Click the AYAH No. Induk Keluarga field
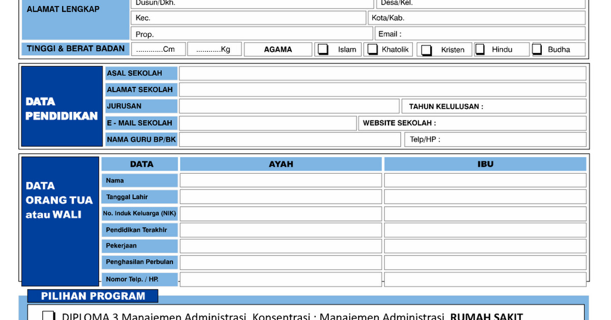 281,213
